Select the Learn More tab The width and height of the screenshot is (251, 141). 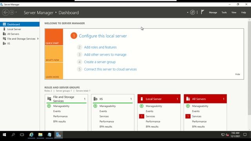[54, 71]
